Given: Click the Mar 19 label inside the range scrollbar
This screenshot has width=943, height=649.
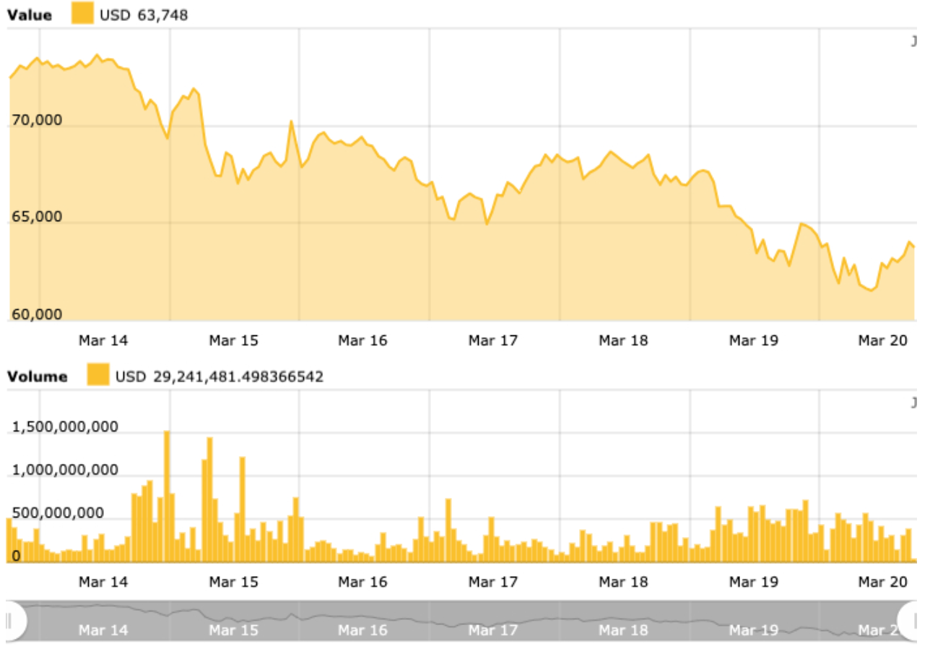Looking at the screenshot, I should (x=753, y=630).
